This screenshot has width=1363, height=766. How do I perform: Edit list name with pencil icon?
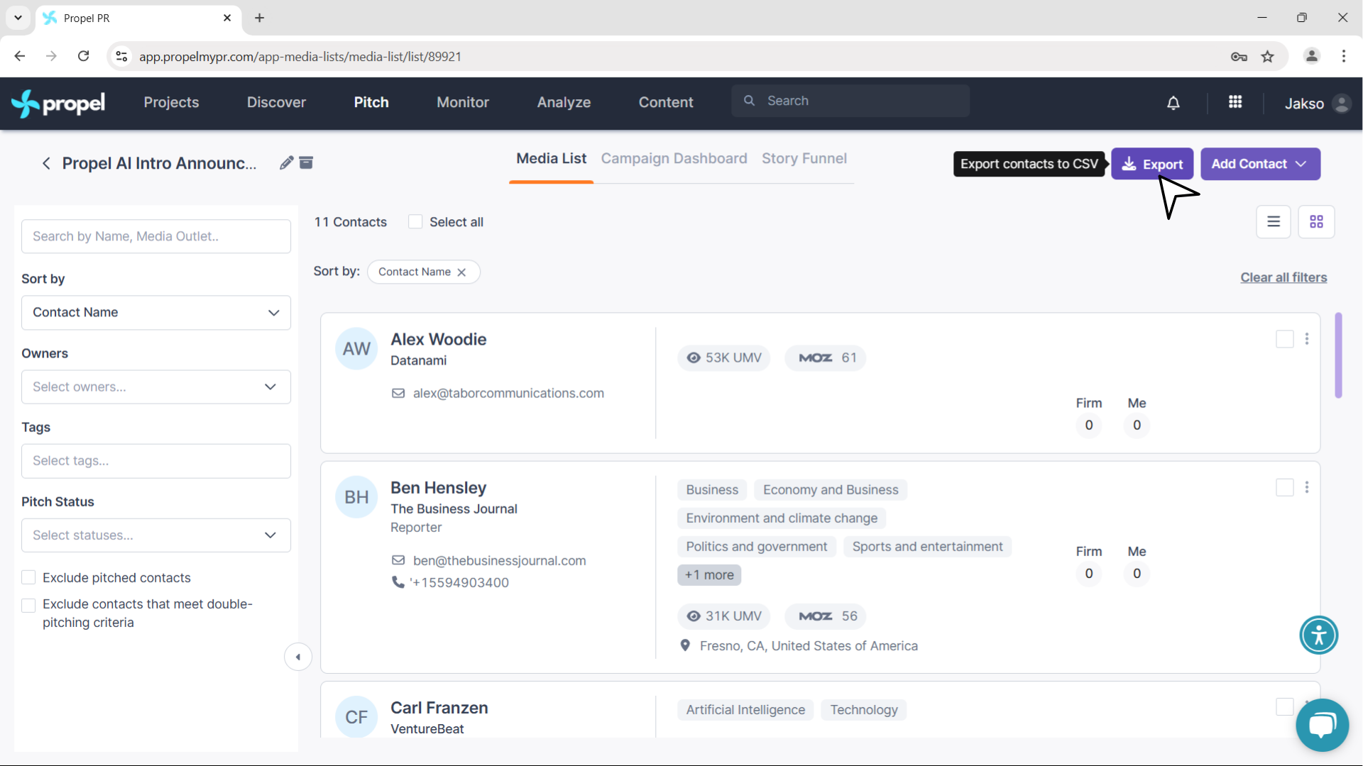coord(286,163)
